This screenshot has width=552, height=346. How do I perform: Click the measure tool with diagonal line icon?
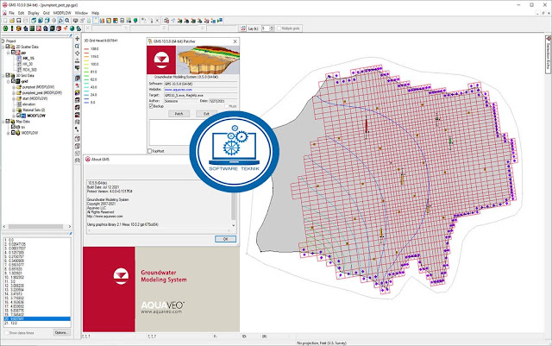78,129
